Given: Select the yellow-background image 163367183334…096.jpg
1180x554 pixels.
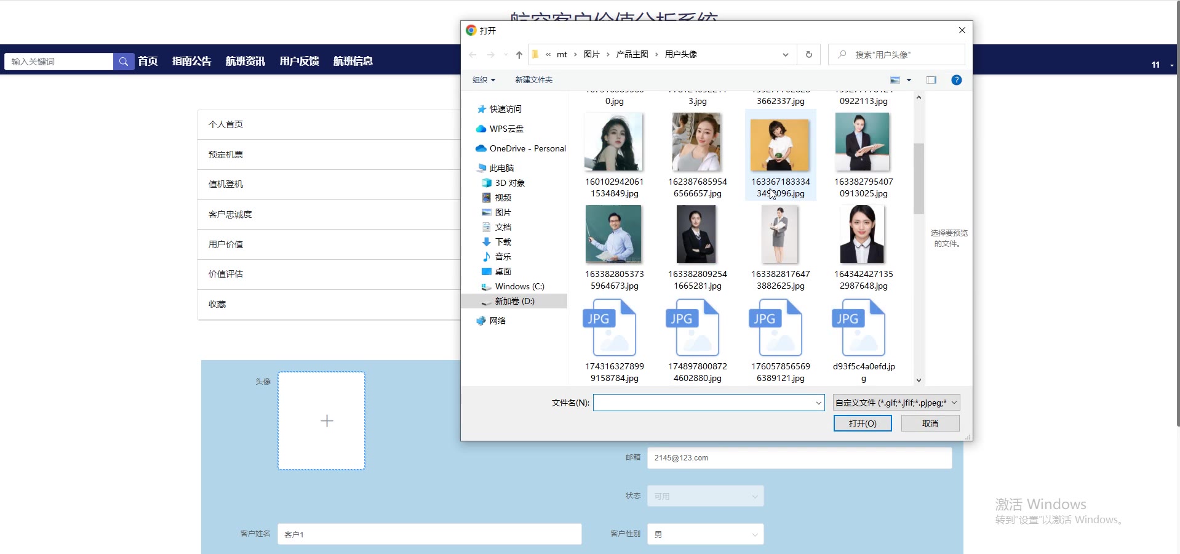Looking at the screenshot, I should coord(781,155).
